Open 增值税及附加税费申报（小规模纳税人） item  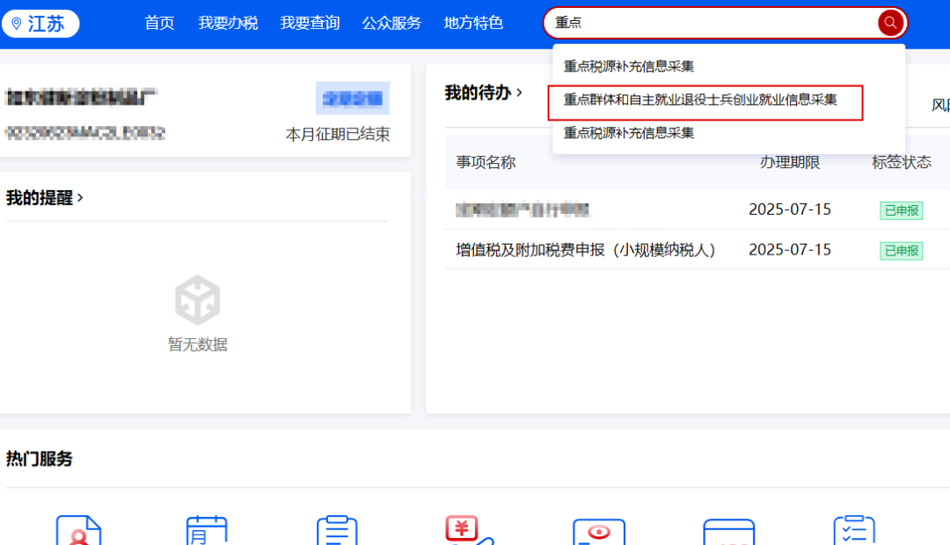[586, 250]
